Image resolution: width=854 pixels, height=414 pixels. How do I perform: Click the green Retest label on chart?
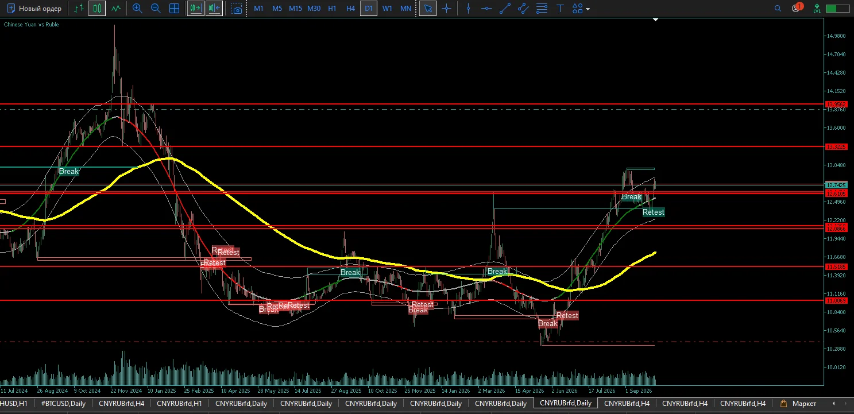coord(653,212)
